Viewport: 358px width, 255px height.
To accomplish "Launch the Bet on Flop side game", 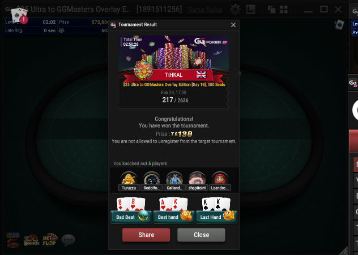I will [50, 240].
